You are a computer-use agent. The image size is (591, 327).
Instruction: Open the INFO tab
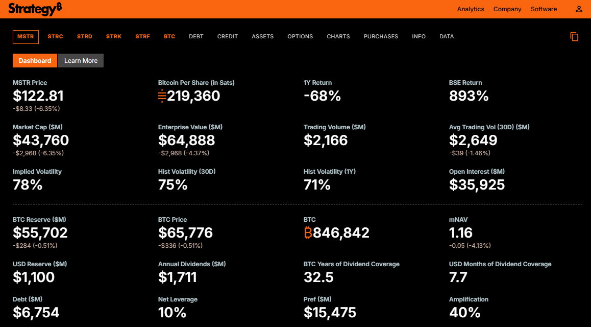click(418, 37)
